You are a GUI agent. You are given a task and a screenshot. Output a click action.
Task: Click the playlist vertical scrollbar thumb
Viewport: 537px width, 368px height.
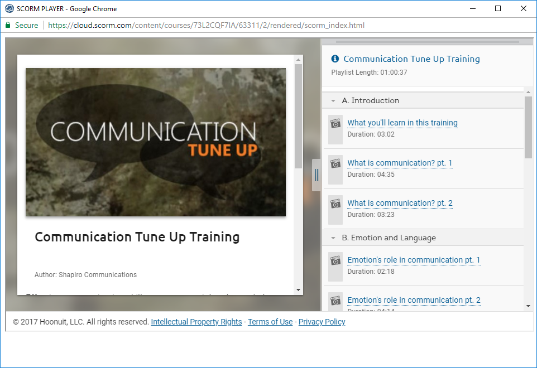point(528,127)
